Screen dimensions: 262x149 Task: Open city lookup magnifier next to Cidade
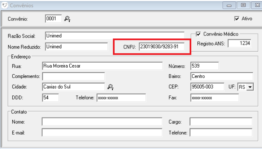click(x=110, y=87)
